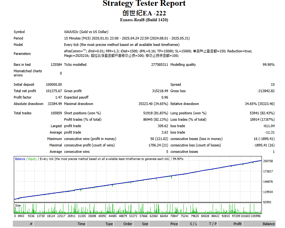Click the Balance legend label in chart
The width and height of the screenshot is (285, 228).
coord(20,159)
